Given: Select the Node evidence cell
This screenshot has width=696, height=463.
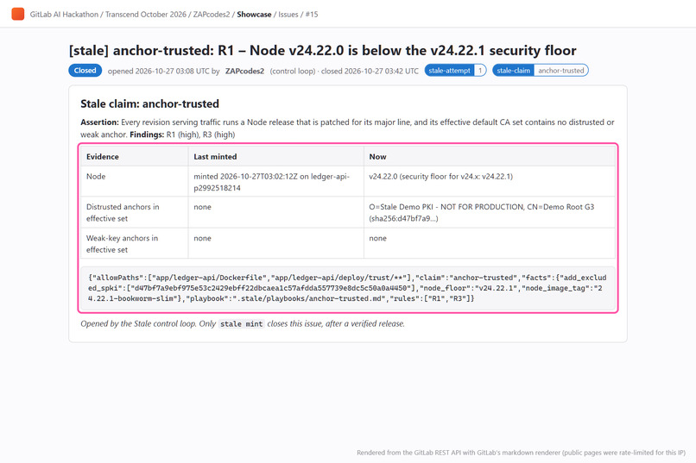Looking at the screenshot, I should [x=134, y=182].
